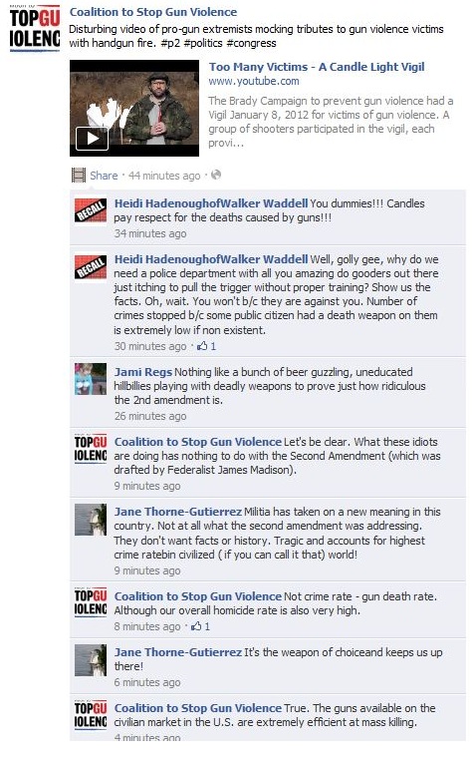Click the globe public visibility icon
This screenshot has height=757, width=475.
(x=216, y=175)
